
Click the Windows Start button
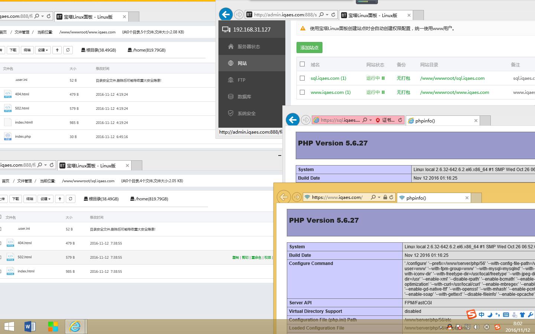point(9,327)
